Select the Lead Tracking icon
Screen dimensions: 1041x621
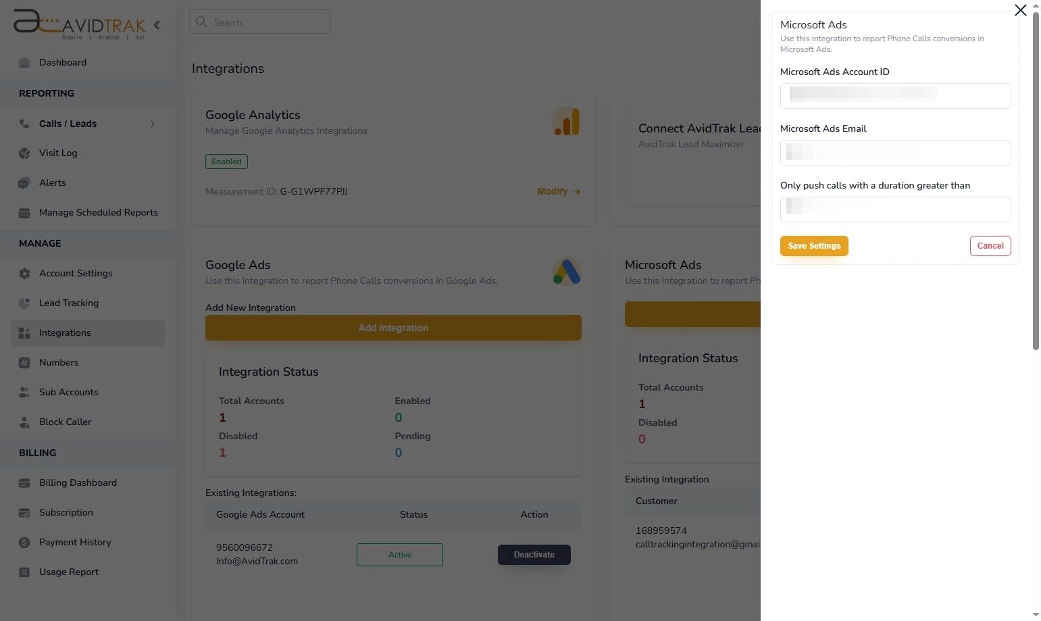25,303
